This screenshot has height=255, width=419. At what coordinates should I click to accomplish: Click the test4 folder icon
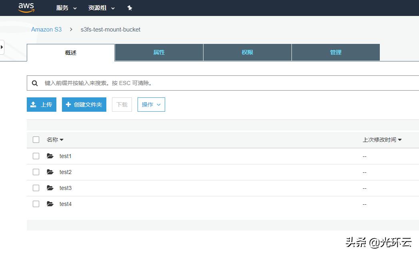[50, 204]
